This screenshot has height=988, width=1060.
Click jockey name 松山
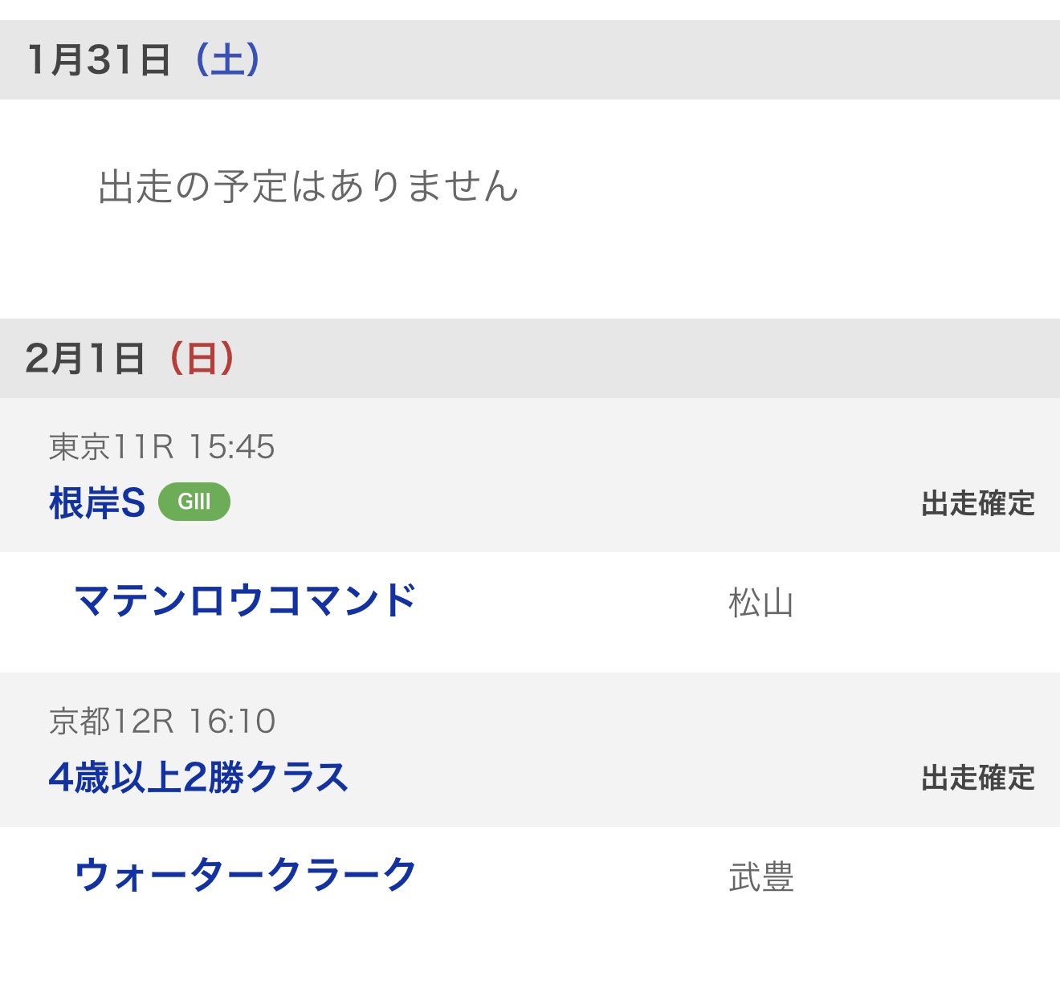(760, 603)
